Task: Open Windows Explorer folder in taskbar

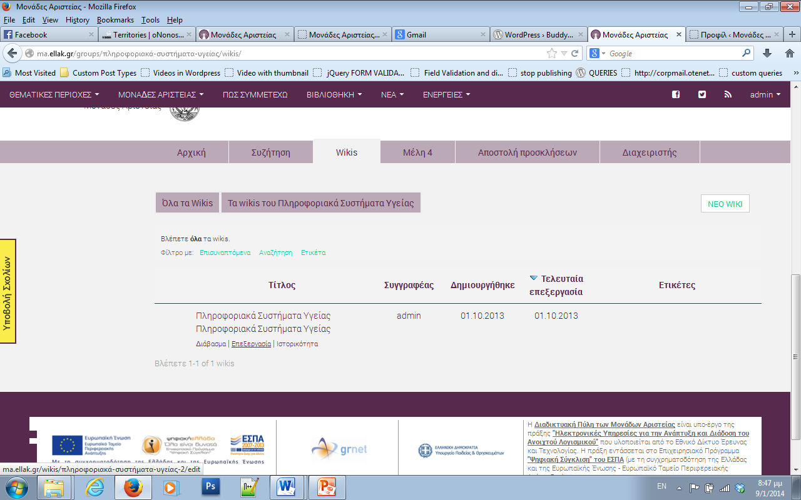Action: coord(54,487)
